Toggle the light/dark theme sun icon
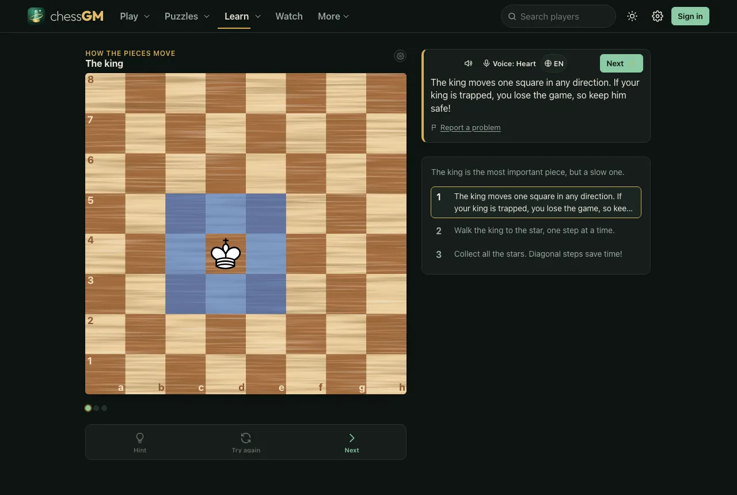 click(x=632, y=16)
